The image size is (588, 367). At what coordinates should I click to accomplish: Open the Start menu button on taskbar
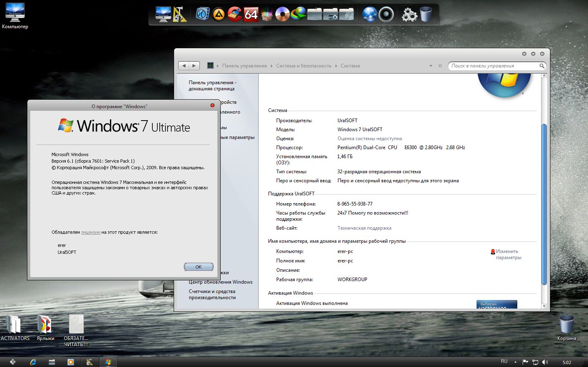click(x=13, y=362)
